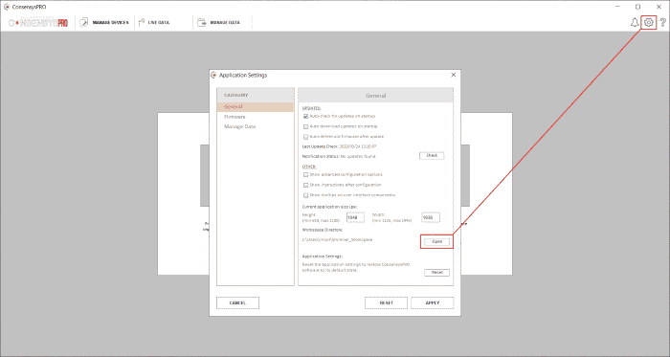Click the CANCEL button

(237, 302)
